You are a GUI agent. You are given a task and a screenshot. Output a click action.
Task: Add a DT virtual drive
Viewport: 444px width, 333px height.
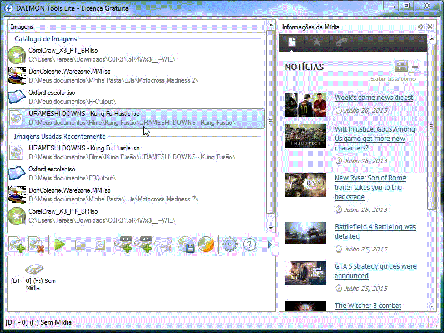tap(124, 244)
